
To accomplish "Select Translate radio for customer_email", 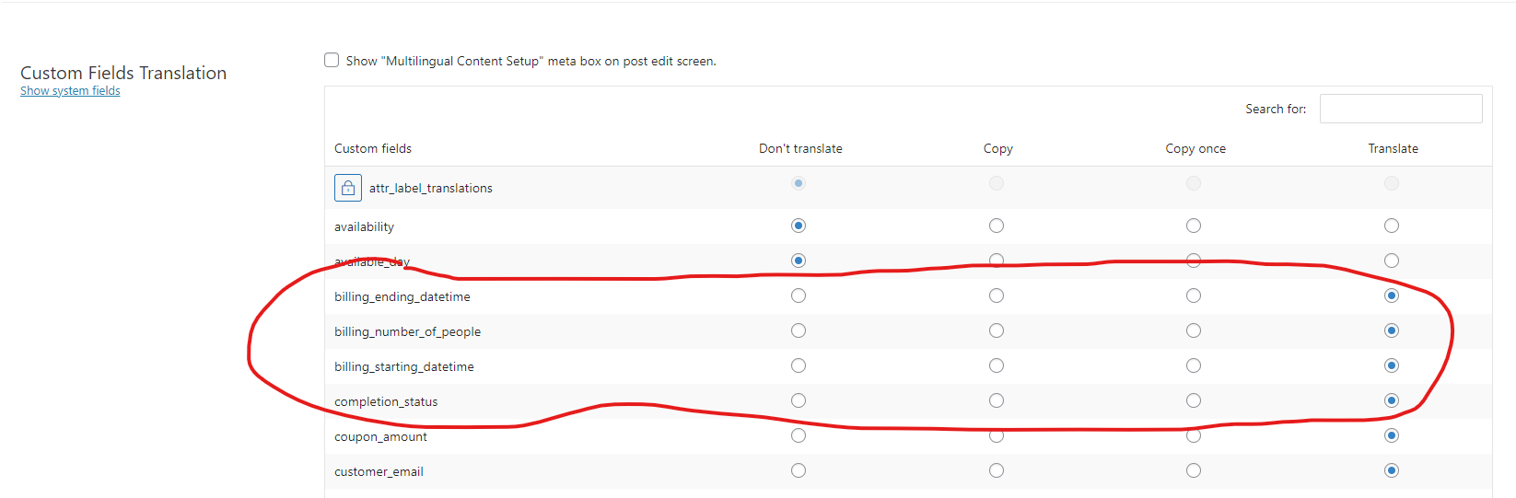I will pos(1392,470).
